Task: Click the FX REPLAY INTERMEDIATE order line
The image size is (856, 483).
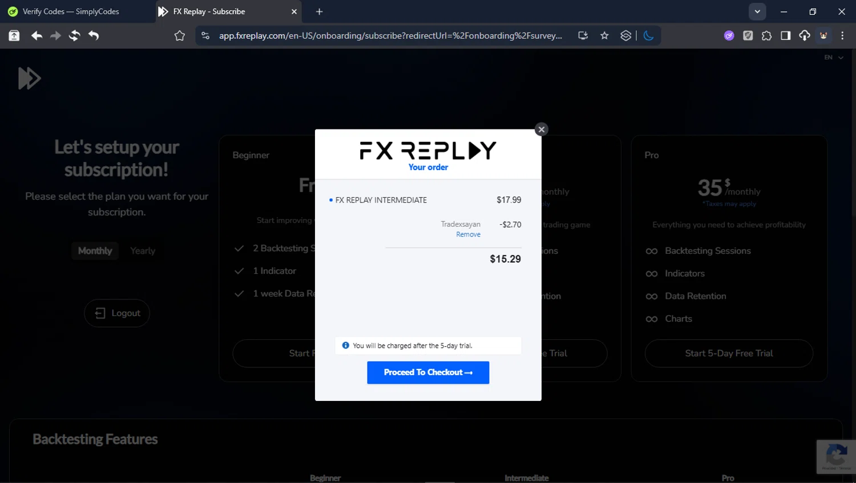Action: [x=381, y=200]
